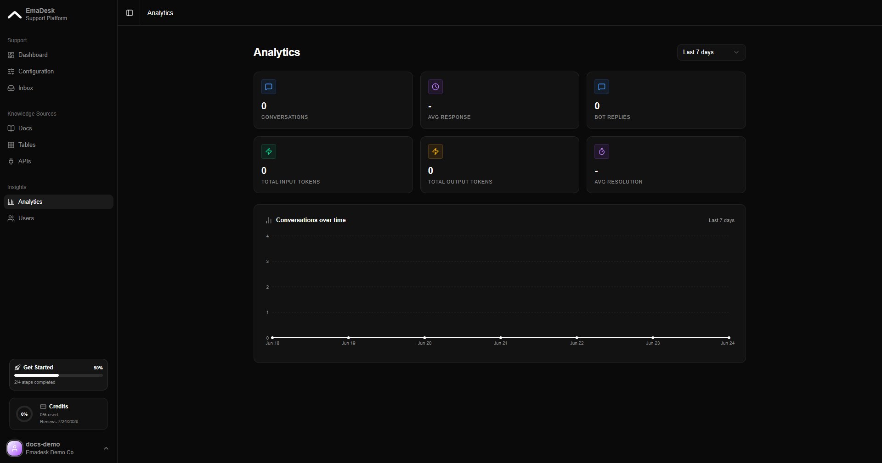Viewport: 882px width, 463px height.
Task: Open the Users insights page
Action: click(x=58, y=218)
